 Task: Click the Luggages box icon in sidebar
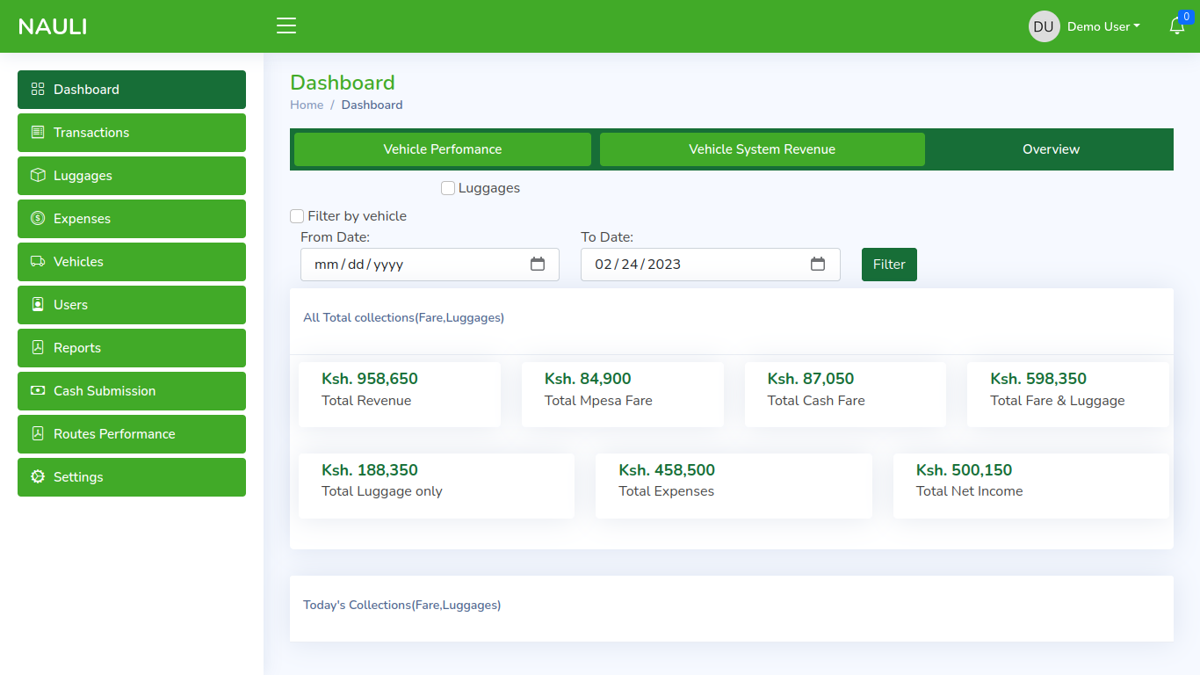pos(38,176)
